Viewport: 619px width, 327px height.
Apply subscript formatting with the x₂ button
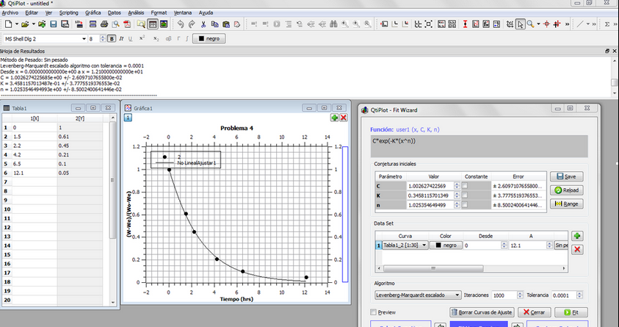click(156, 39)
